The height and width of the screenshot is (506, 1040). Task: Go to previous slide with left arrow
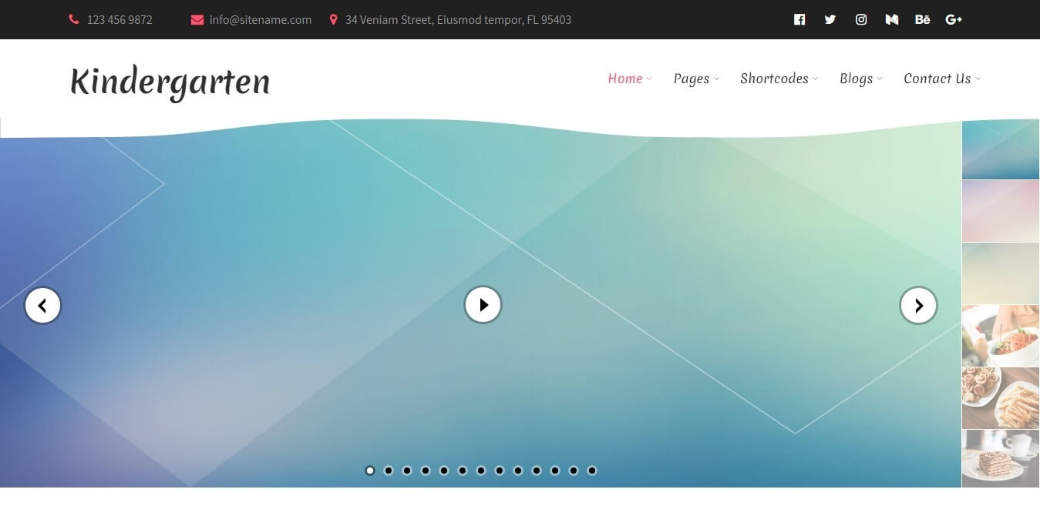42,306
